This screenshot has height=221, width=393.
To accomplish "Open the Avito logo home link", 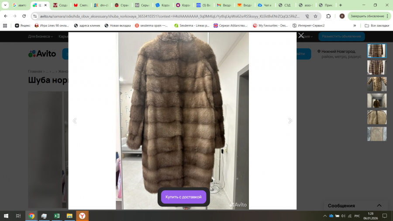I will point(42,54).
